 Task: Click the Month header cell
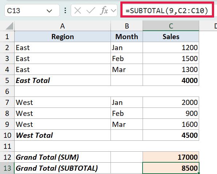point(127,37)
